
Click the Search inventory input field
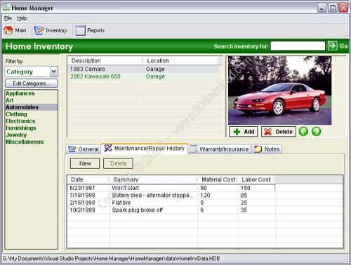click(298, 46)
